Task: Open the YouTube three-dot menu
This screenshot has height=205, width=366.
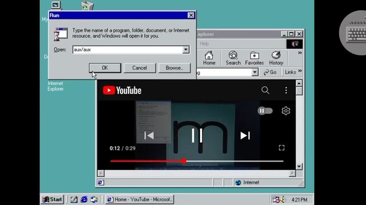Action: pos(286,91)
